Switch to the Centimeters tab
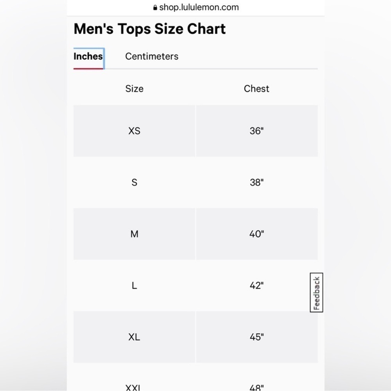This screenshot has height=391, width=391. [152, 56]
